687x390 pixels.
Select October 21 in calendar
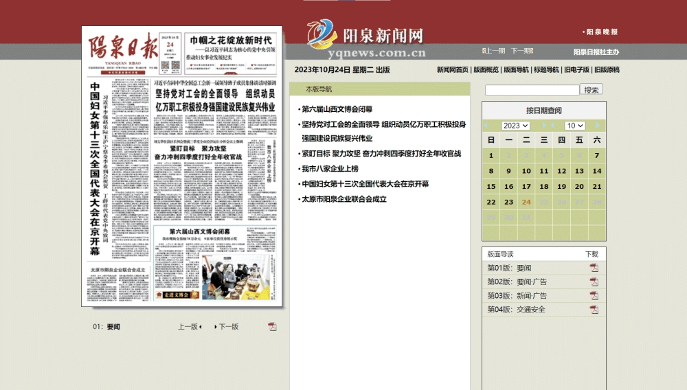coord(597,187)
